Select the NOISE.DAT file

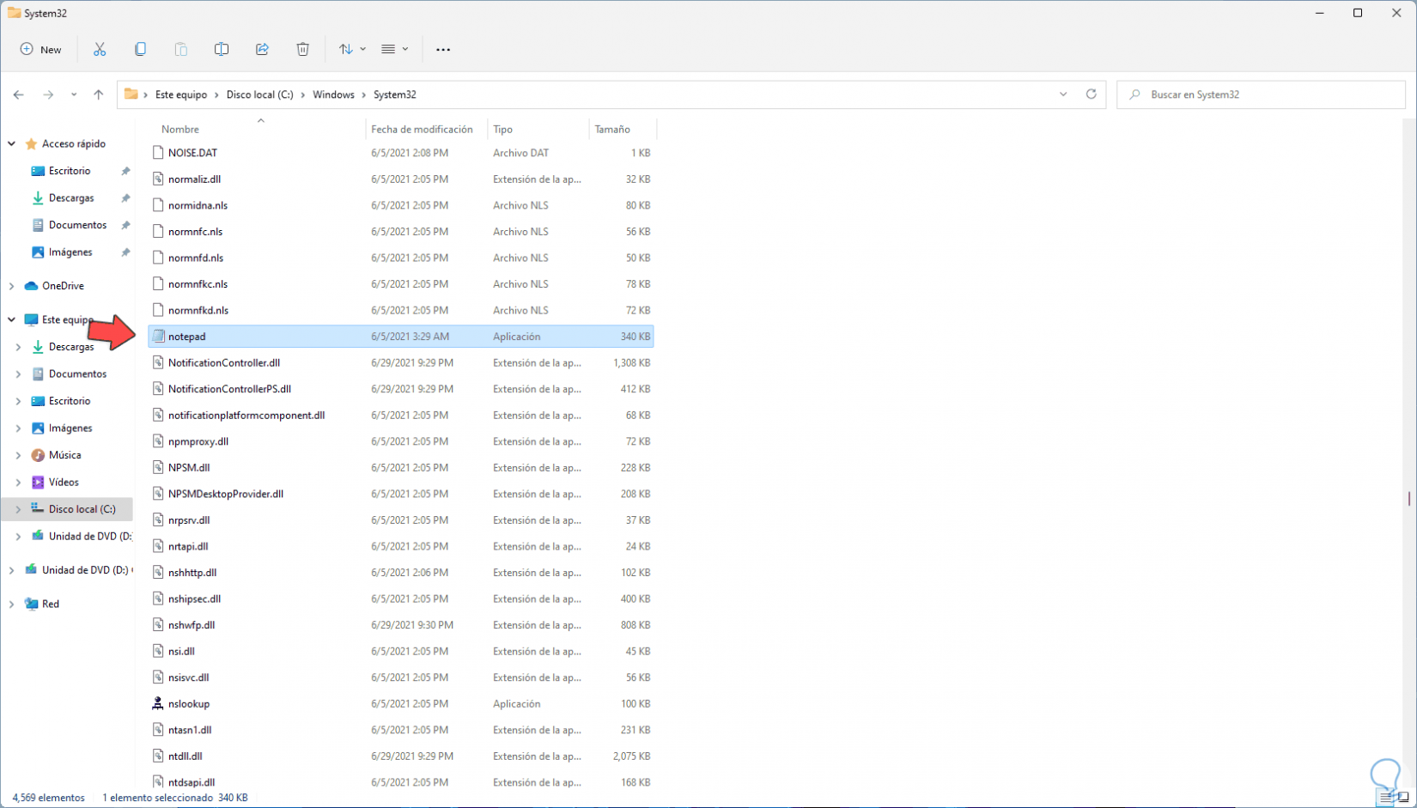coord(400,153)
